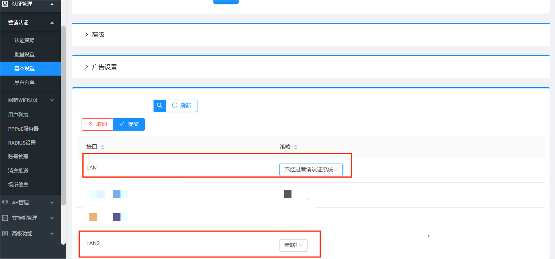
Task: Click the 高级功能 grid icon
Action: point(5,233)
